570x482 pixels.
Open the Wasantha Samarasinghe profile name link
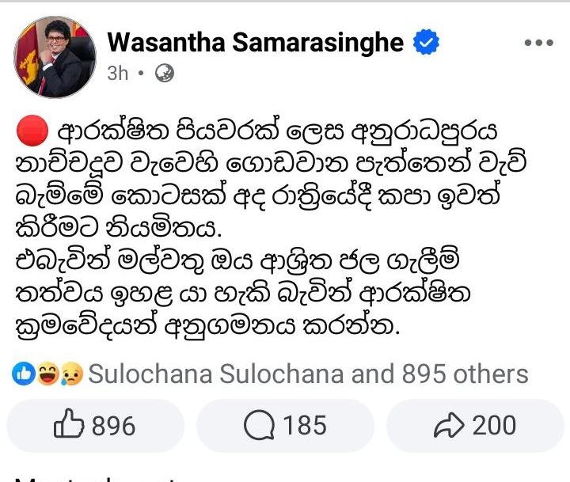click(256, 43)
